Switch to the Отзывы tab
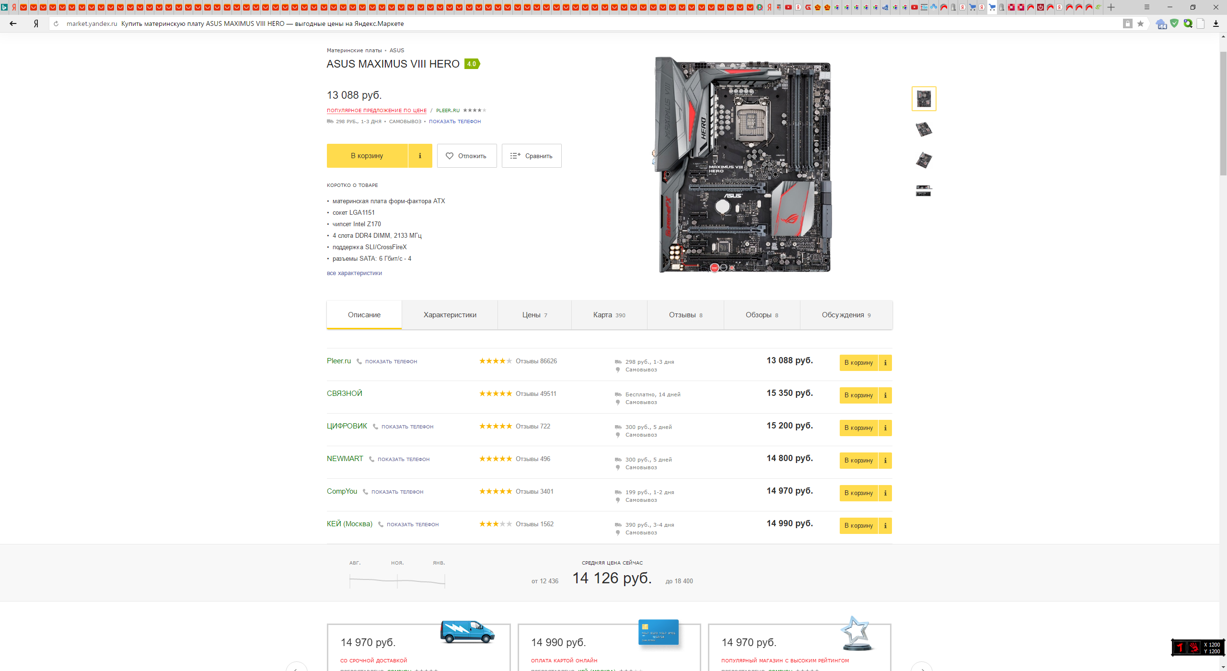The width and height of the screenshot is (1227, 671). point(685,315)
